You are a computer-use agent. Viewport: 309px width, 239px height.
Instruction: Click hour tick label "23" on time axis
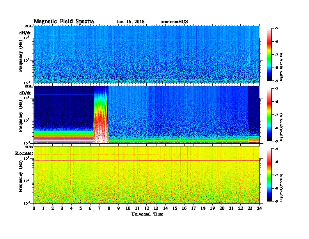[250, 208]
